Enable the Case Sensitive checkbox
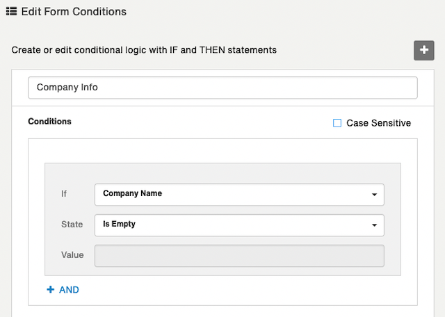Screen dimensions: 445x317 [337, 123]
